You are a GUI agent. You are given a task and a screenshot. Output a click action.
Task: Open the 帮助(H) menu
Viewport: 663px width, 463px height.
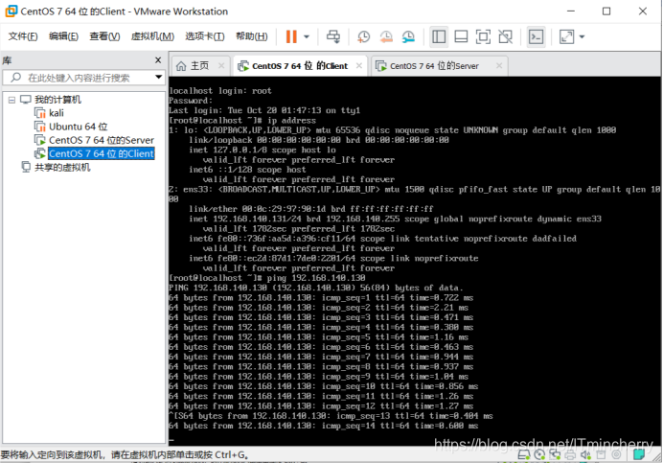click(x=252, y=36)
